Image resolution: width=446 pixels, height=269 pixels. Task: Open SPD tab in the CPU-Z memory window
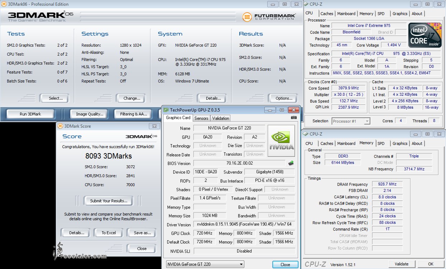(x=381, y=143)
